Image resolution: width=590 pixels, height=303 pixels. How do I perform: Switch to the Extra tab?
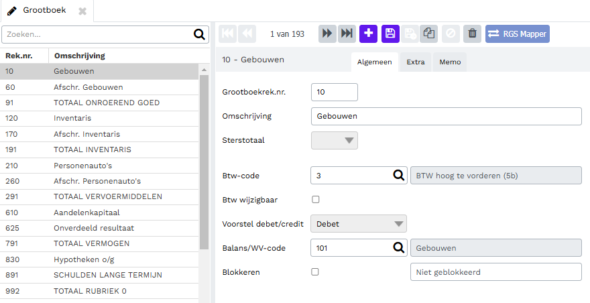click(416, 62)
